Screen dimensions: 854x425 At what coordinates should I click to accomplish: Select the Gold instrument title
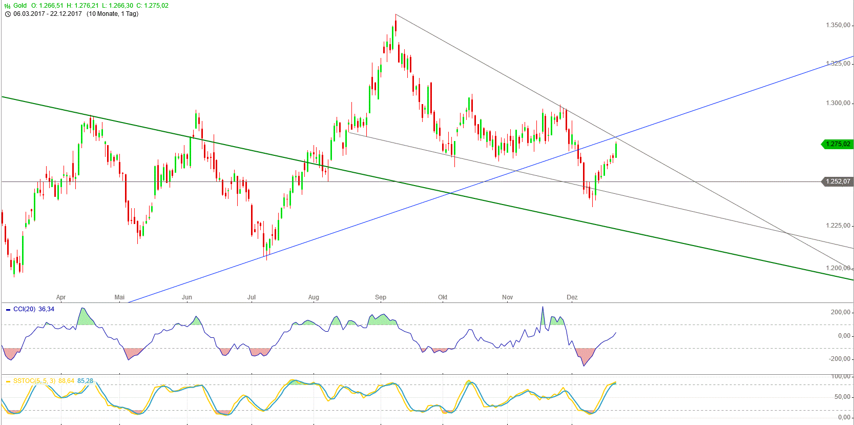20,6
